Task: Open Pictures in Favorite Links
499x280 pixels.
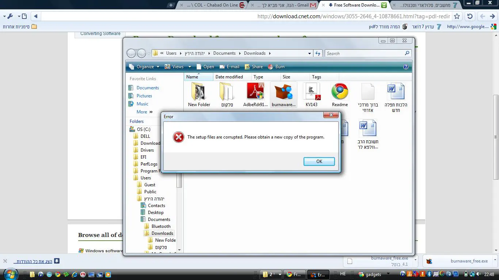Action: [144, 96]
